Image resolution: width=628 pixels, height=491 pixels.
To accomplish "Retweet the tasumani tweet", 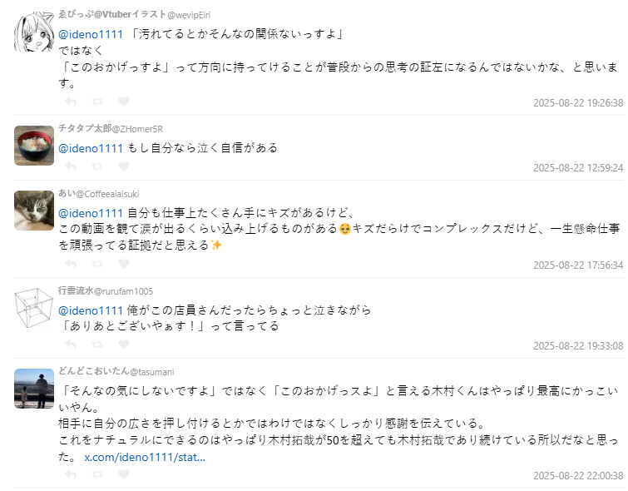I will [97, 474].
